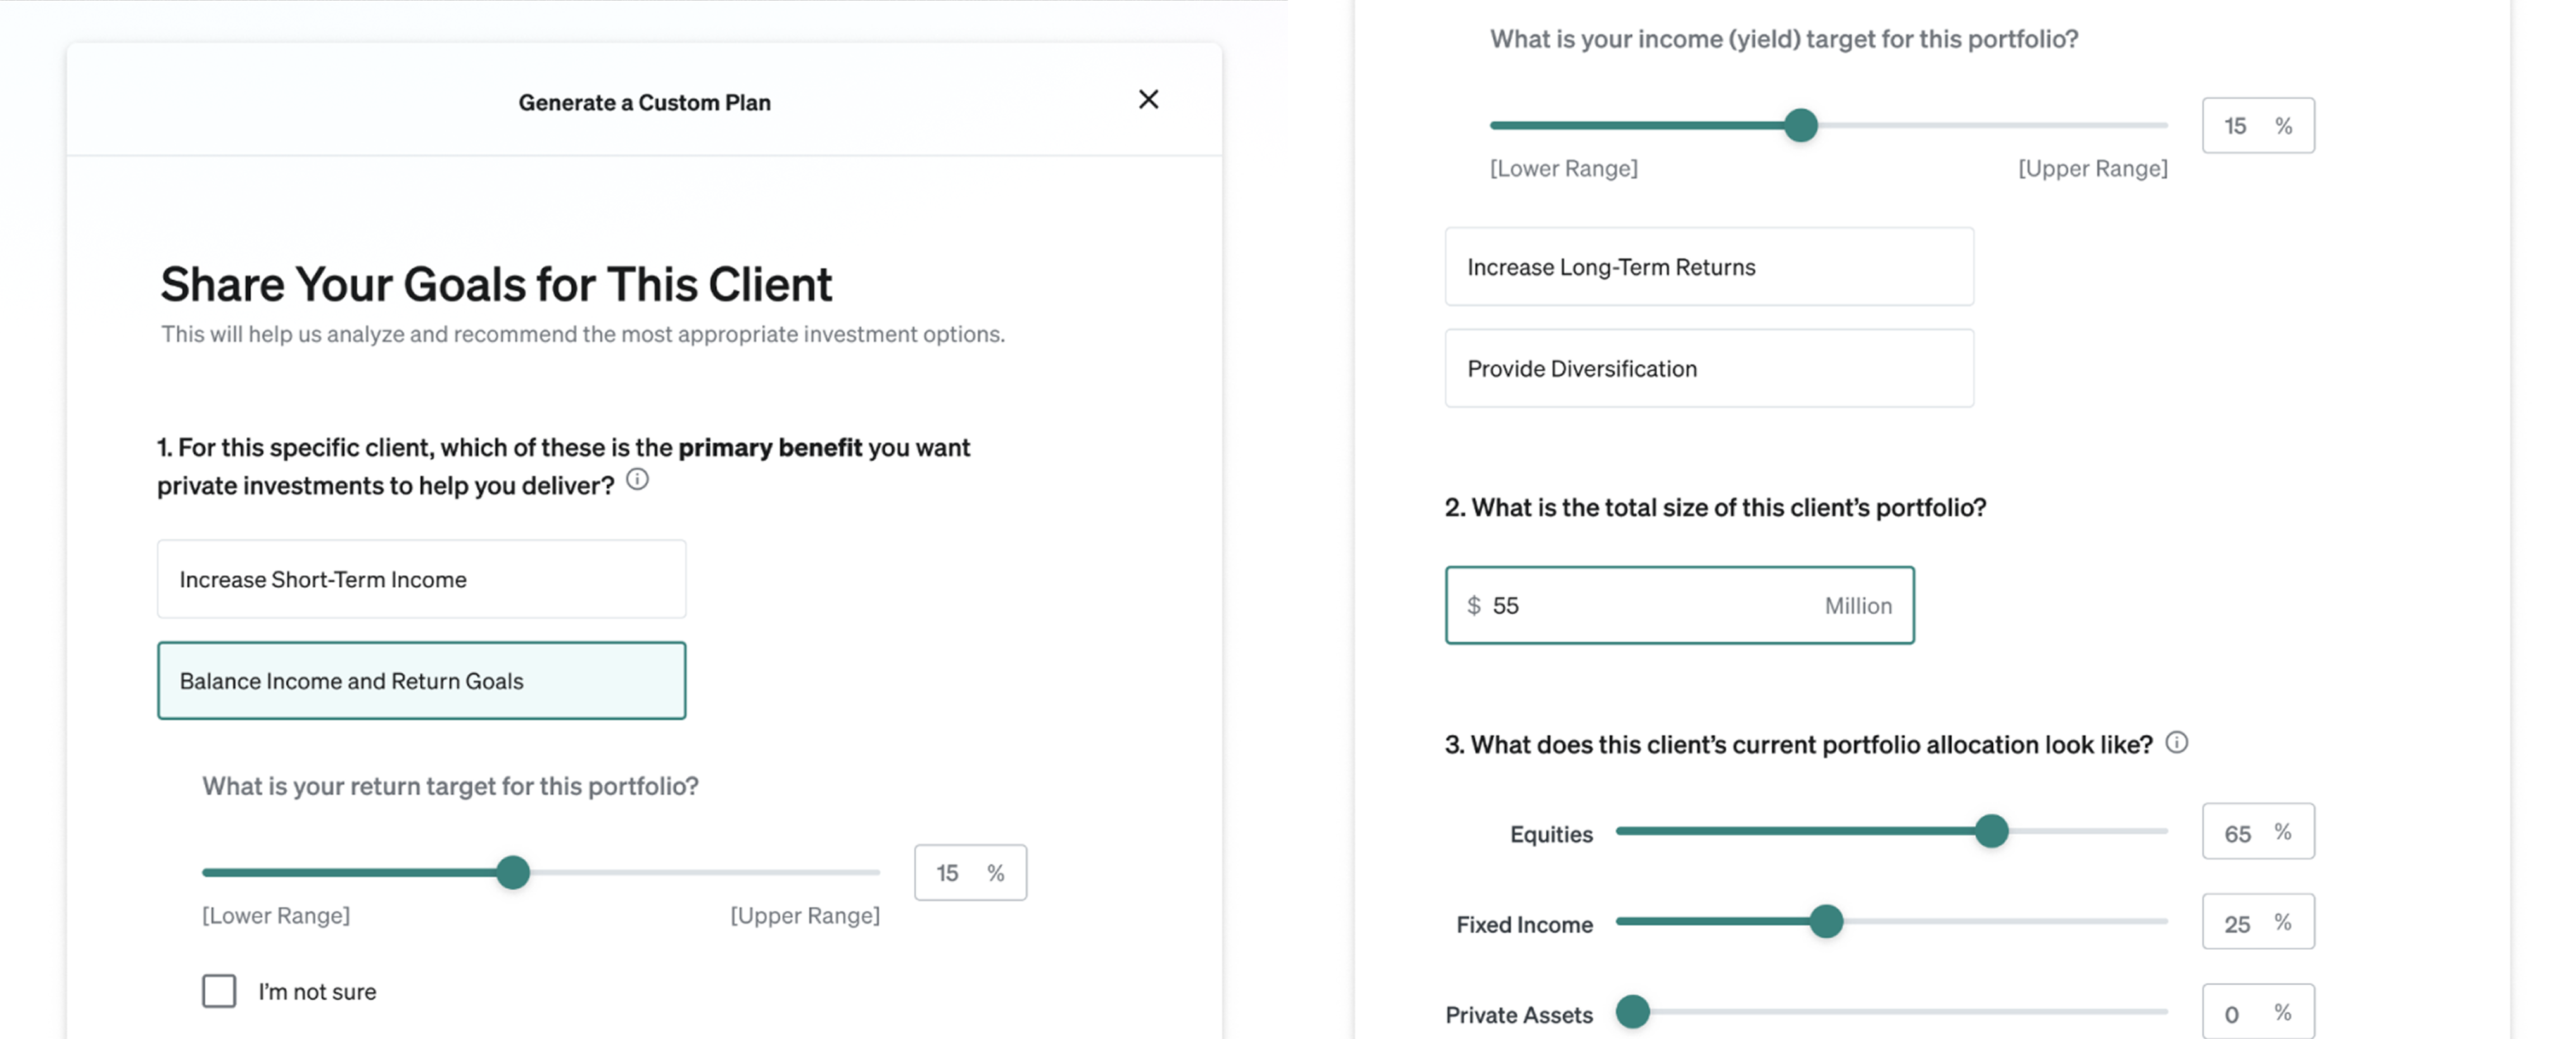Image resolution: width=2576 pixels, height=1039 pixels.
Task: Click Lower Range label under income slider
Action: point(1564,168)
